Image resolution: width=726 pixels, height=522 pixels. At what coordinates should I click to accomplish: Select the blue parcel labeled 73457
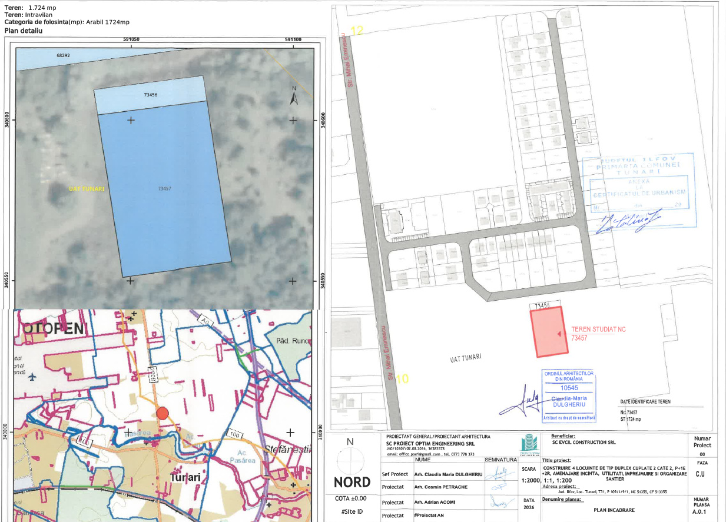click(164, 189)
